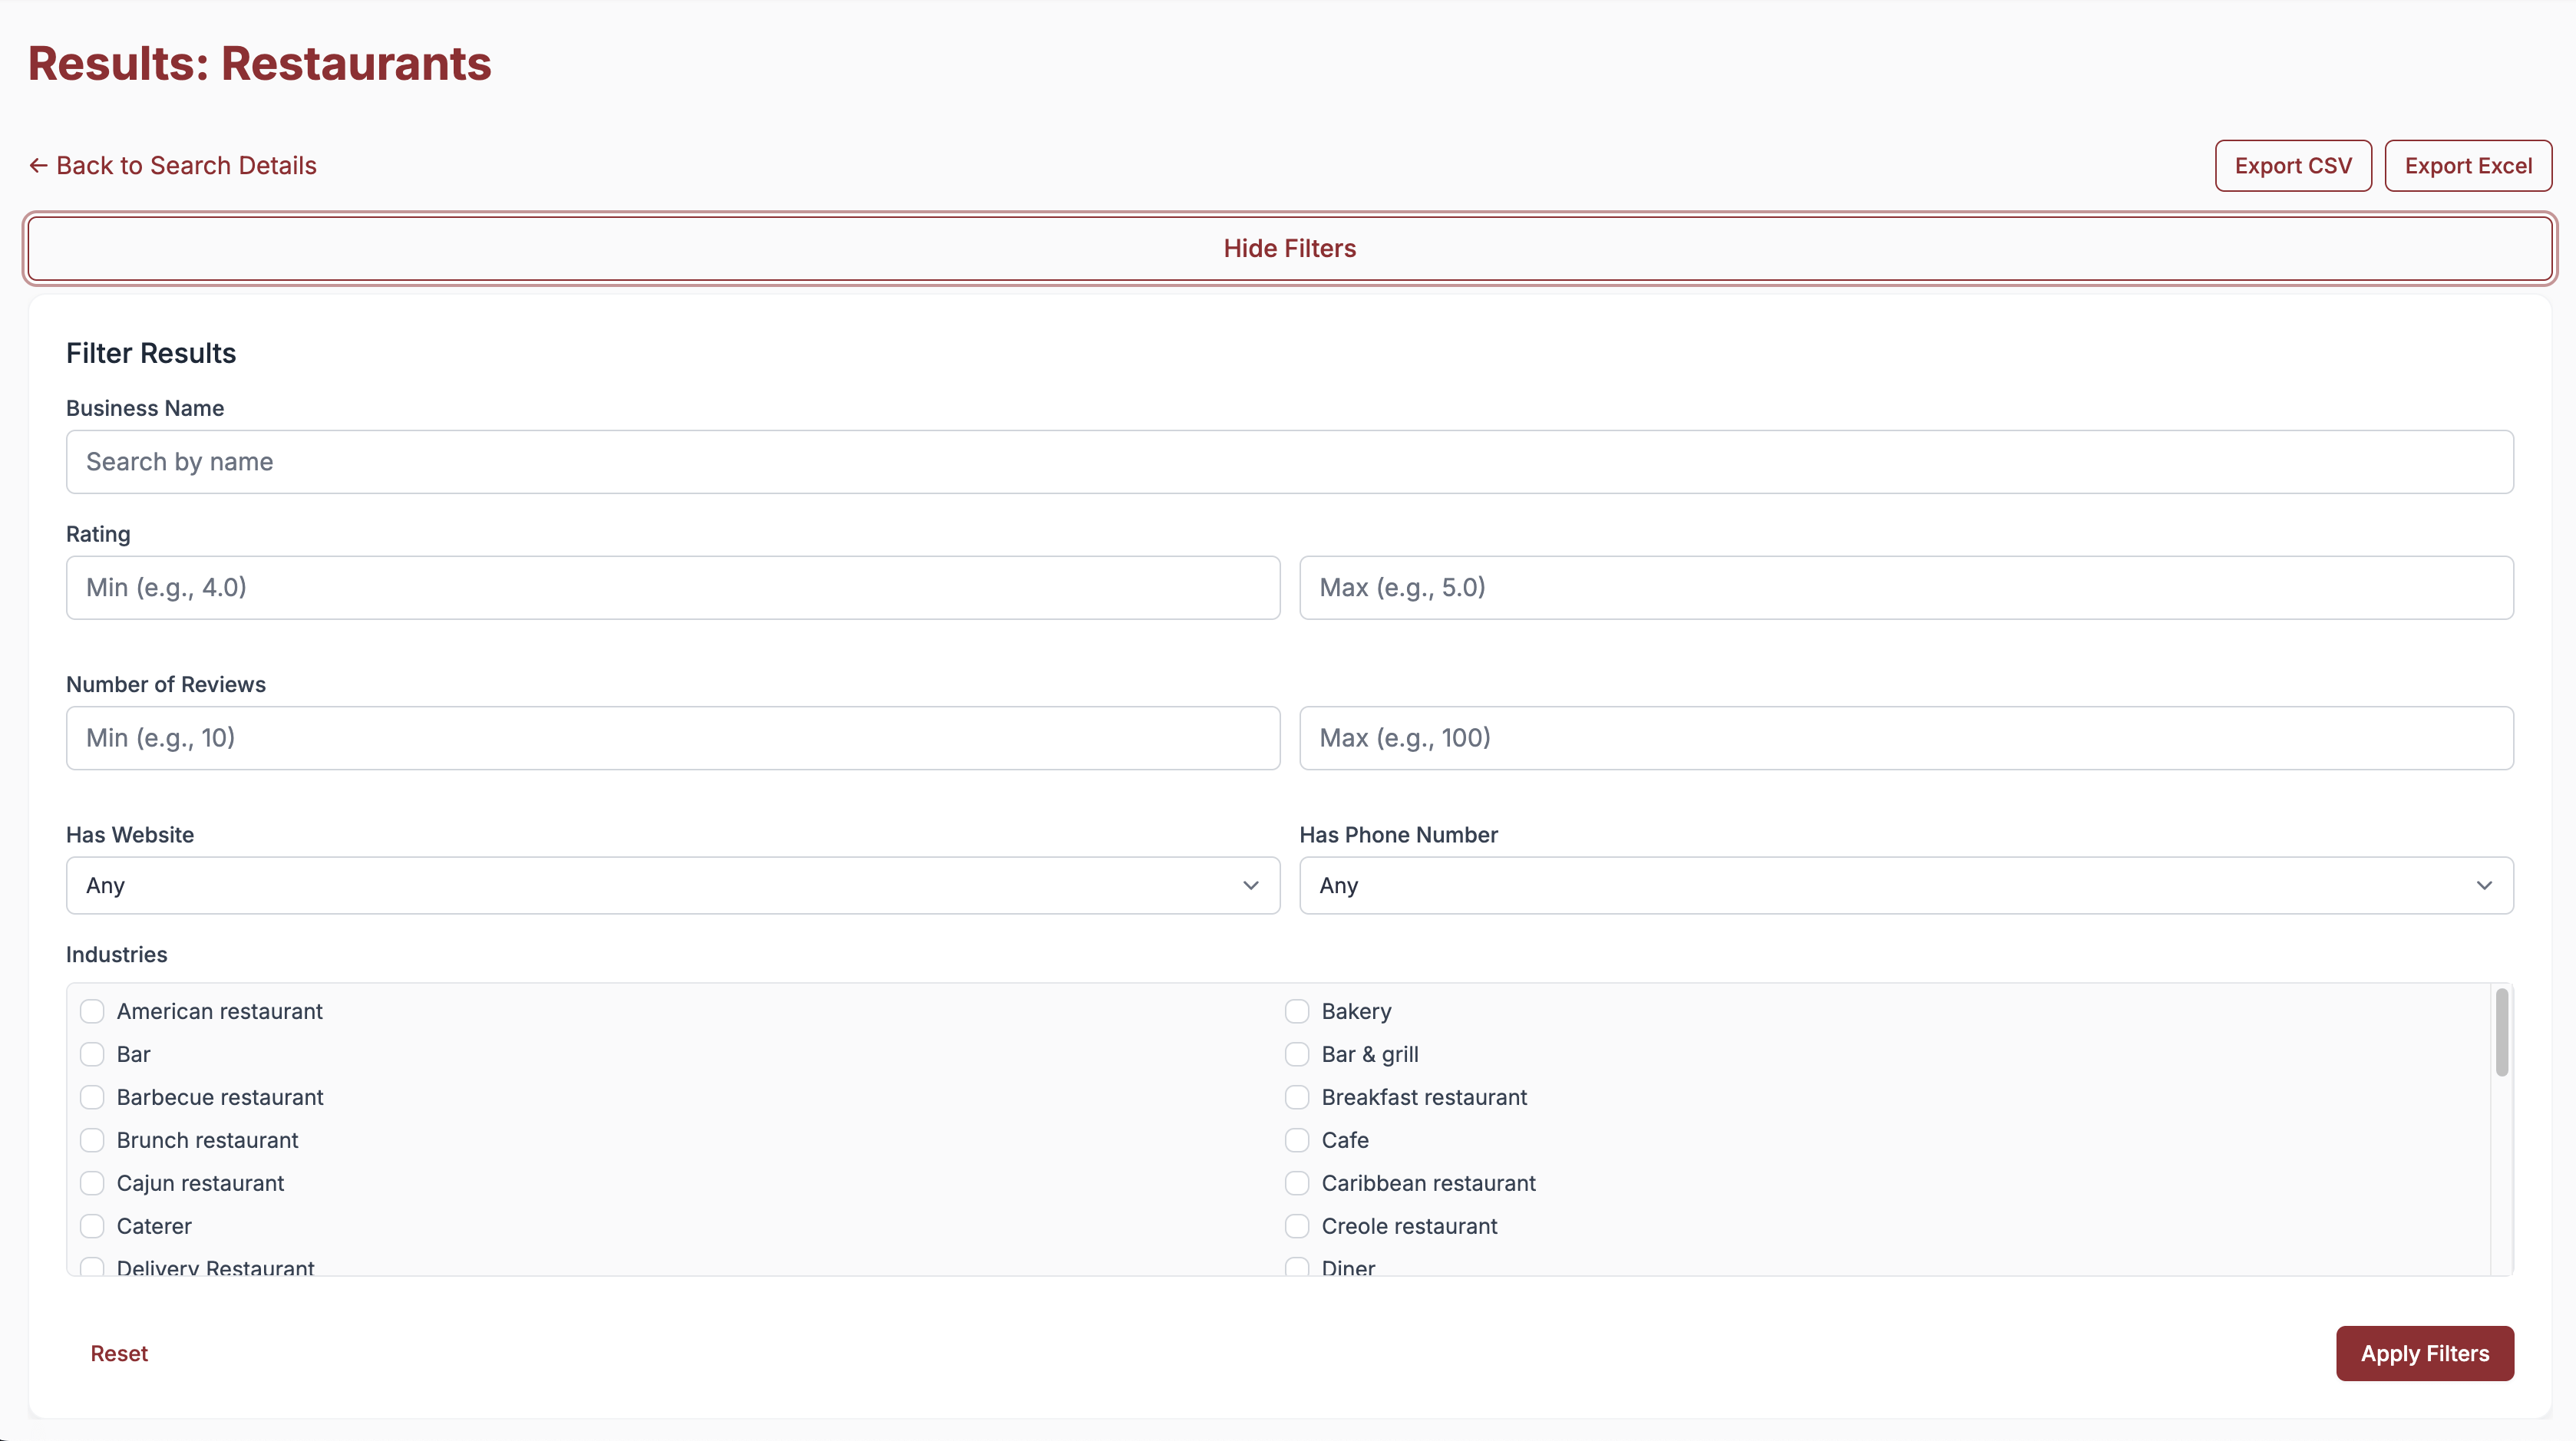Click the Apply Filters button

2423,1353
